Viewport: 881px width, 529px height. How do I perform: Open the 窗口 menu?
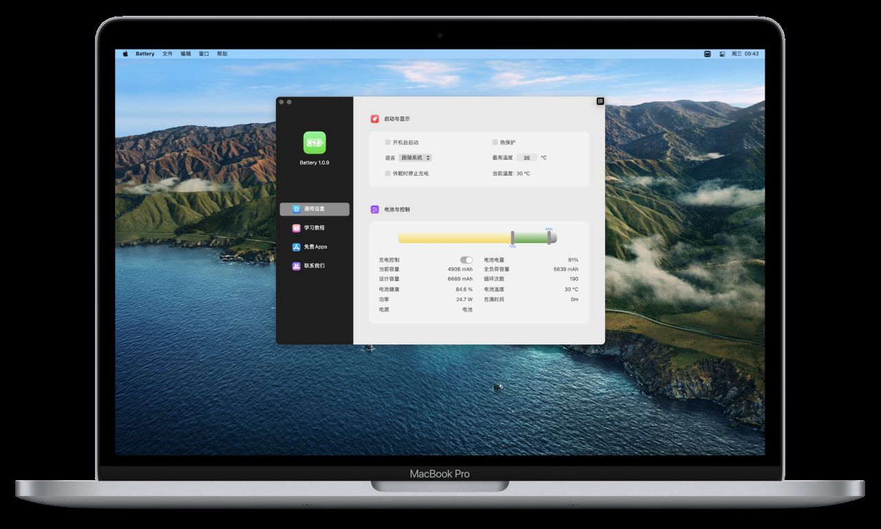(204, 54)
